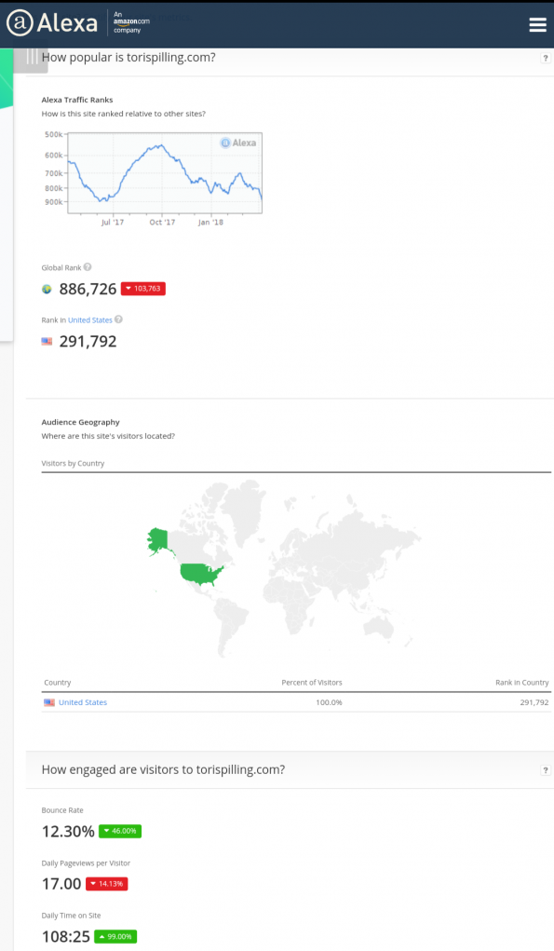Open United States link in country table
The height and width of the screenshot is (951, 554).
click(83, 702)
